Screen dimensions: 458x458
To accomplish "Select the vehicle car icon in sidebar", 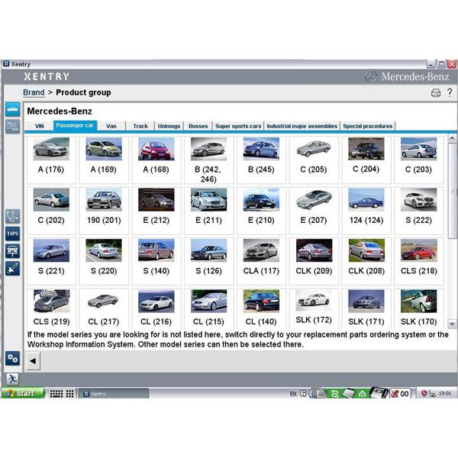I will 12,109.
